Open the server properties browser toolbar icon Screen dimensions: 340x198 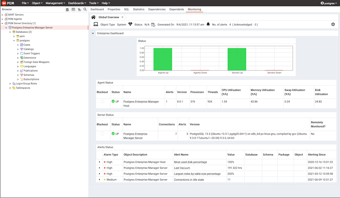pyautogui.click(x=67, y=9)
